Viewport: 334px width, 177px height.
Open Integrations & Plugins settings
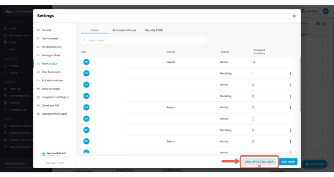tap(55, 97)
